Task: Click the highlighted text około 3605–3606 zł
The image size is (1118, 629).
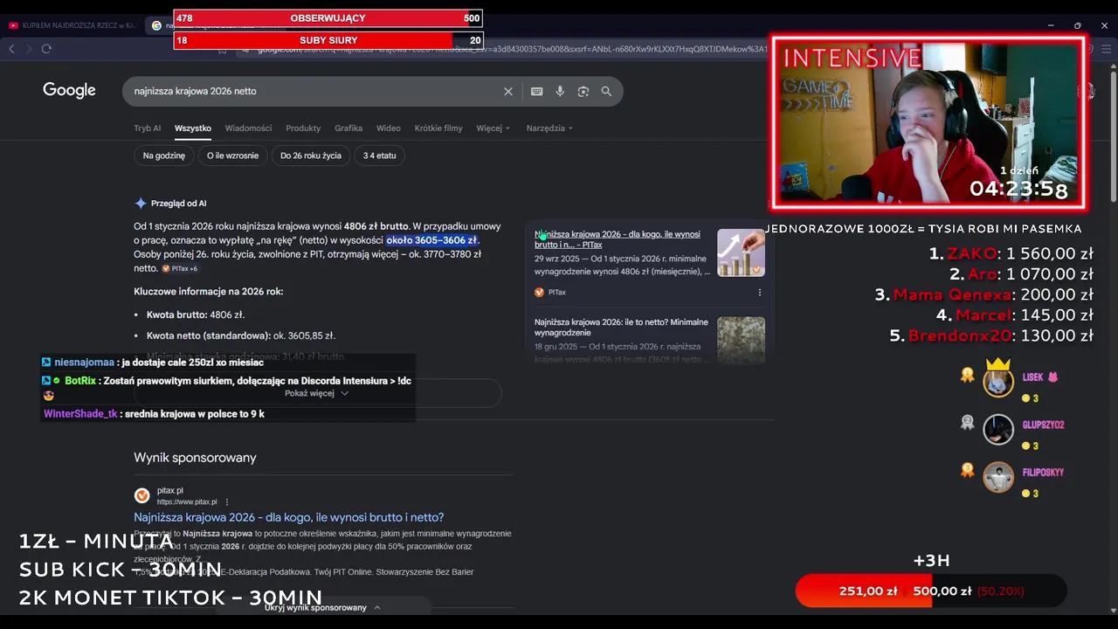Action: [431, 240]
